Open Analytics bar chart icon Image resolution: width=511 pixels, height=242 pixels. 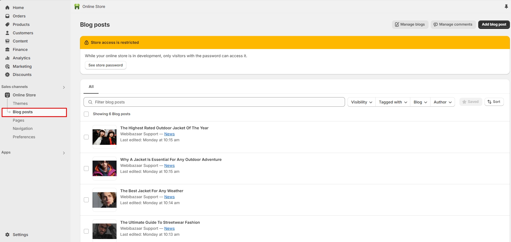pos(7,58)
